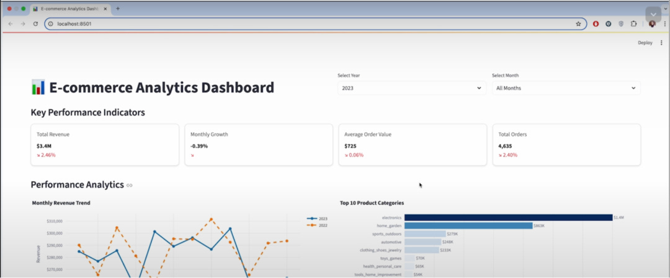Click the "toys_games" category label
Viewport: 670px width, 278px height.
391,258
